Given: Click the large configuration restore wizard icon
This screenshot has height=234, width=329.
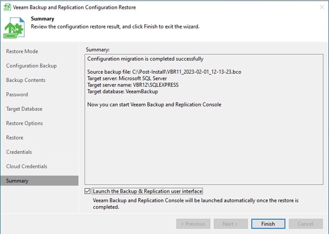Looking at the screenshot, I should point(14,28).
